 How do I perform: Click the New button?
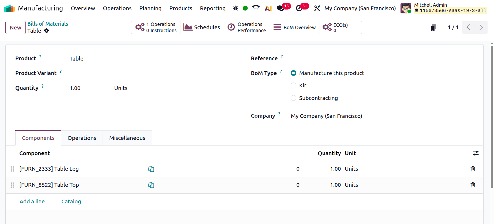click(x=16, y=28)
